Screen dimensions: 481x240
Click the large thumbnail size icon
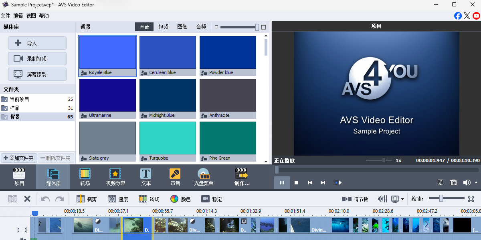[263, 27]
